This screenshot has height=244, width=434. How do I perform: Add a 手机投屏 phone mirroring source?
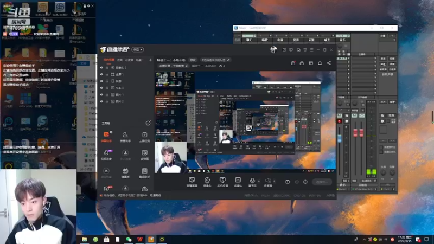coord(222,182)
